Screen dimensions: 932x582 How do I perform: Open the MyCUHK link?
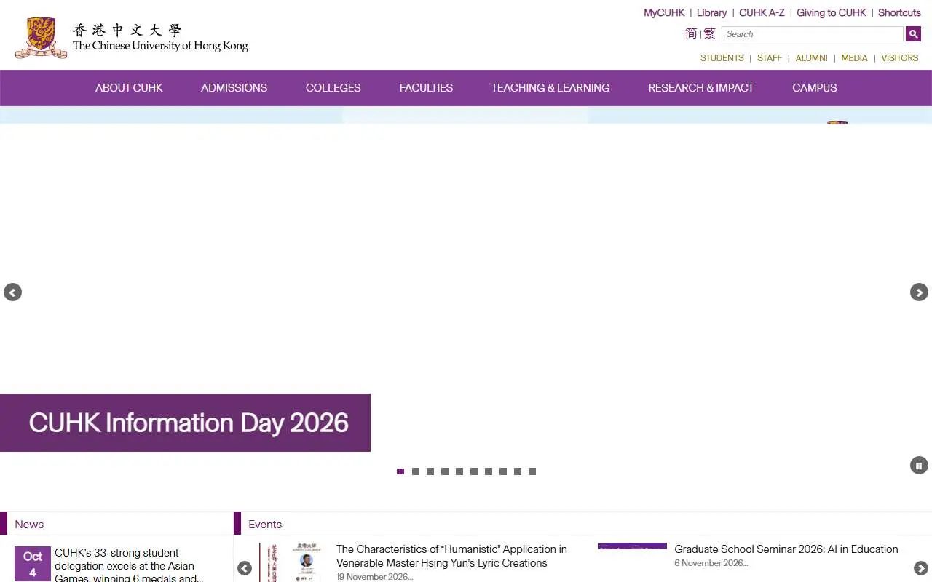click(x=664, y=12)
